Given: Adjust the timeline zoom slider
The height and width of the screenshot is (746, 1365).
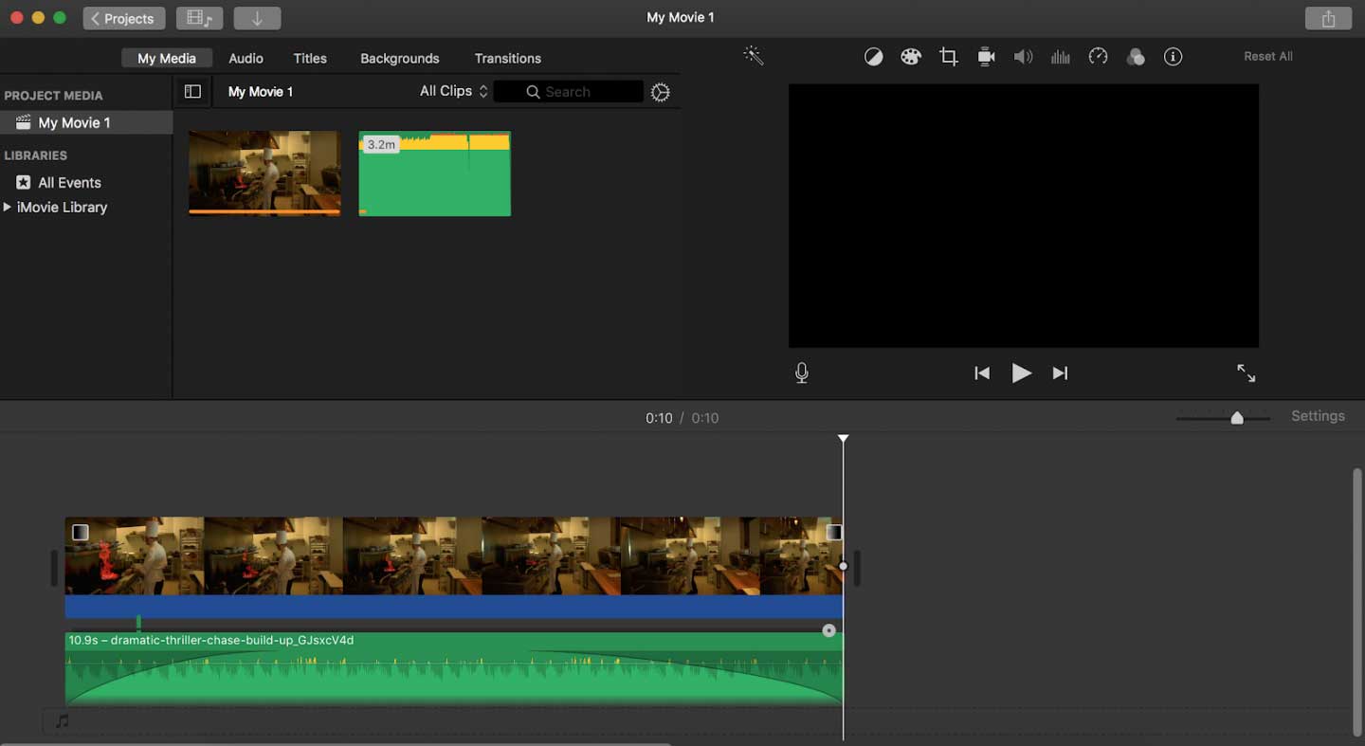Looking at the screenshot, I should [x=1236, y=418].
